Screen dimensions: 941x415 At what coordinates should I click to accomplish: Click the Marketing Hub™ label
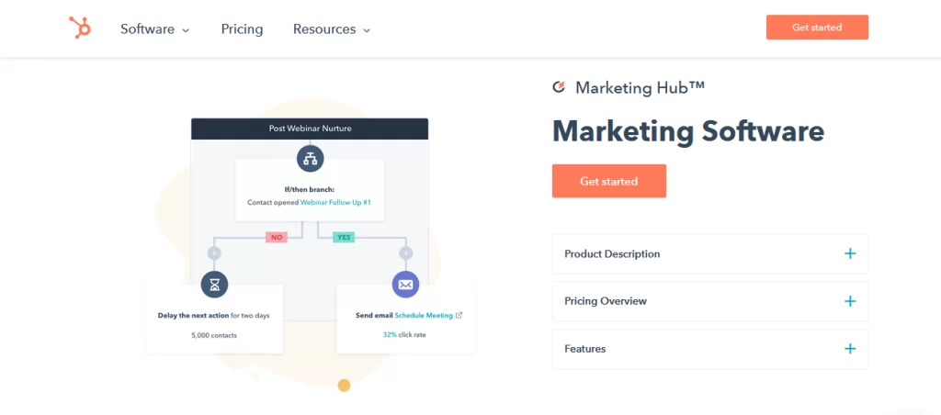[x=640, y=87]
